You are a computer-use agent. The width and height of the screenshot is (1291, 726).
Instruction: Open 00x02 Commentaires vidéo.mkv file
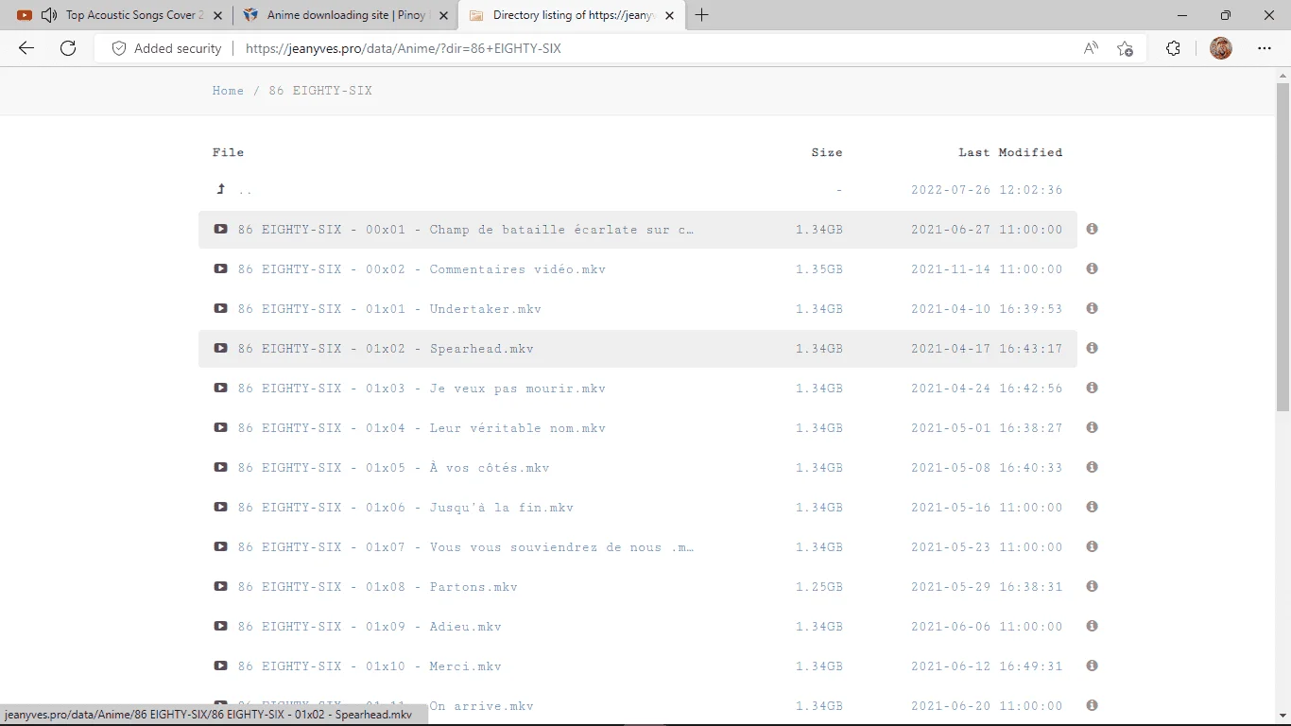tap(422, 268)
